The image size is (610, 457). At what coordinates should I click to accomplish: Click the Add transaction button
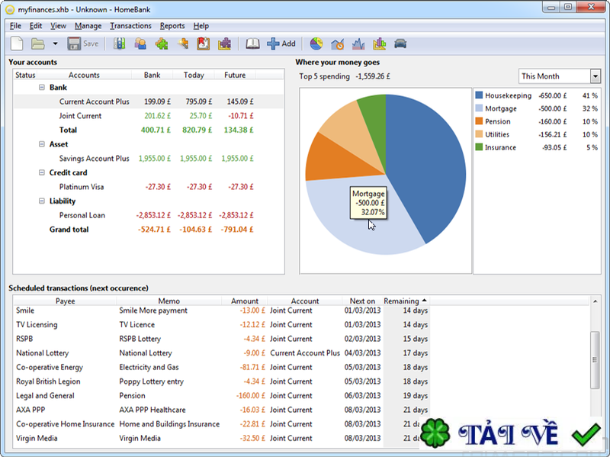(281, 43)
